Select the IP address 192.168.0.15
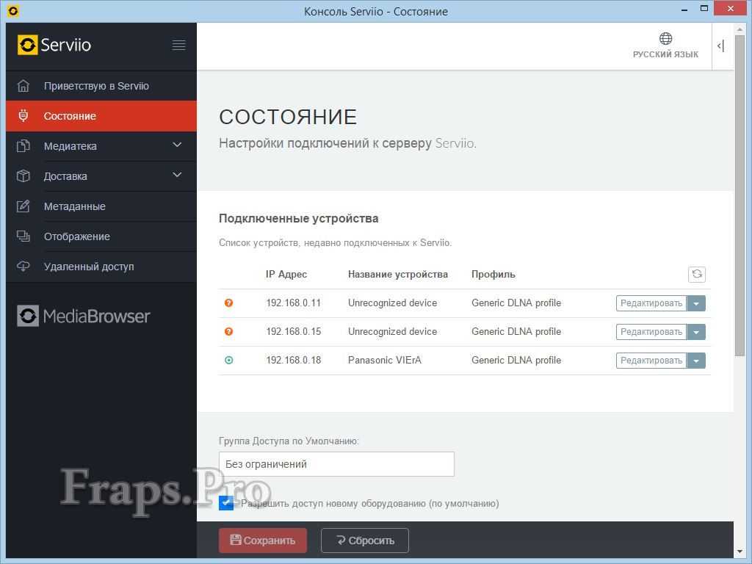Viewport: 752px width, 564px height. click(x=294, y=331)
